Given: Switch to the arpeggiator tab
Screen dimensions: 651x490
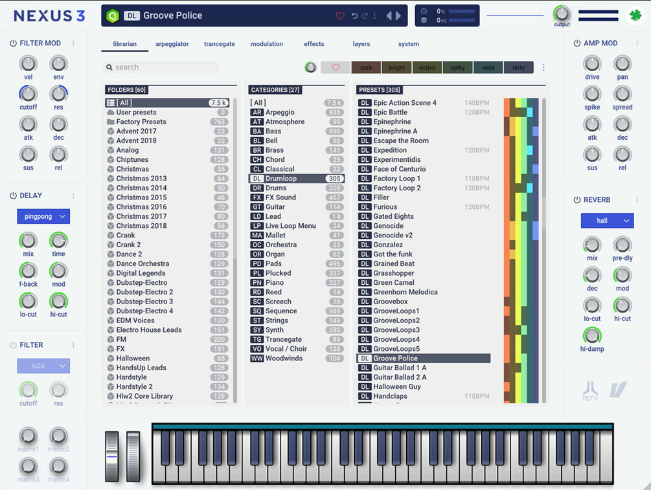Looking at the screenshot, I should point(172,43).
